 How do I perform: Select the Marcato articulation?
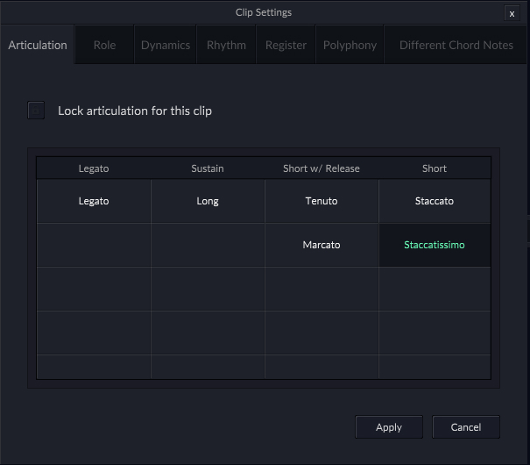click(322, 245)
